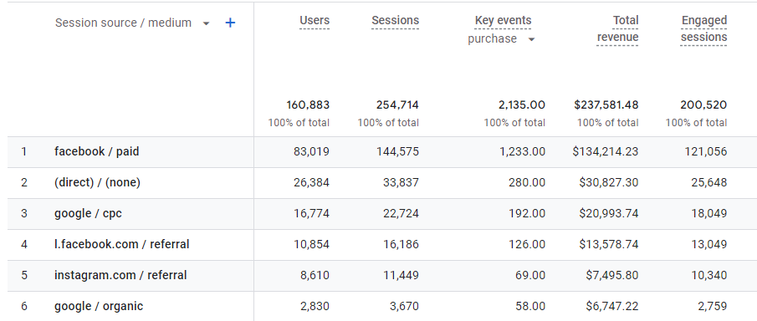Click the 69.00 key events cell
Viewport: 757px width, 321px height.
point(530,275)
